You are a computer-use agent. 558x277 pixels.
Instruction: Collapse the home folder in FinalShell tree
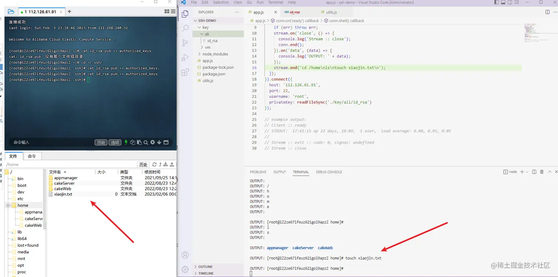coord(8,205)
